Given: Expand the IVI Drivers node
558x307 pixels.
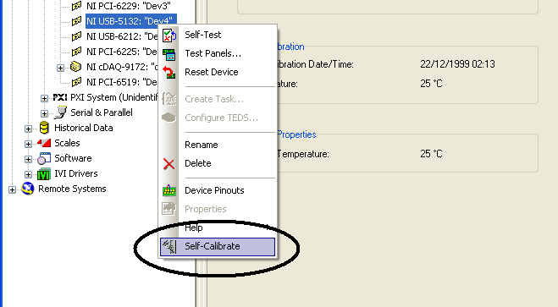Looking at the screenshot, I should 28,174.
